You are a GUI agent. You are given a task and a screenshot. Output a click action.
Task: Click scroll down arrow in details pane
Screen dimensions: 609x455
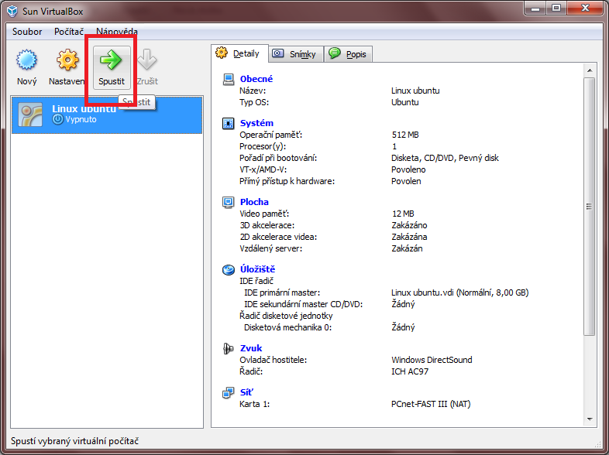590,419
